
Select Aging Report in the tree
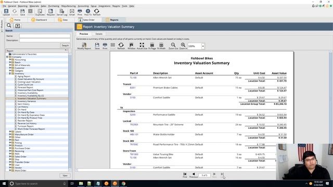tap(24, 76)
